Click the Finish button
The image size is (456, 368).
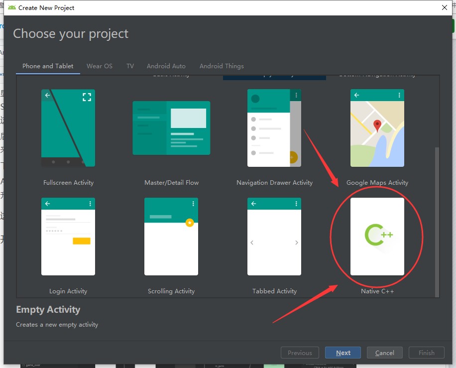tap(426, 353)
